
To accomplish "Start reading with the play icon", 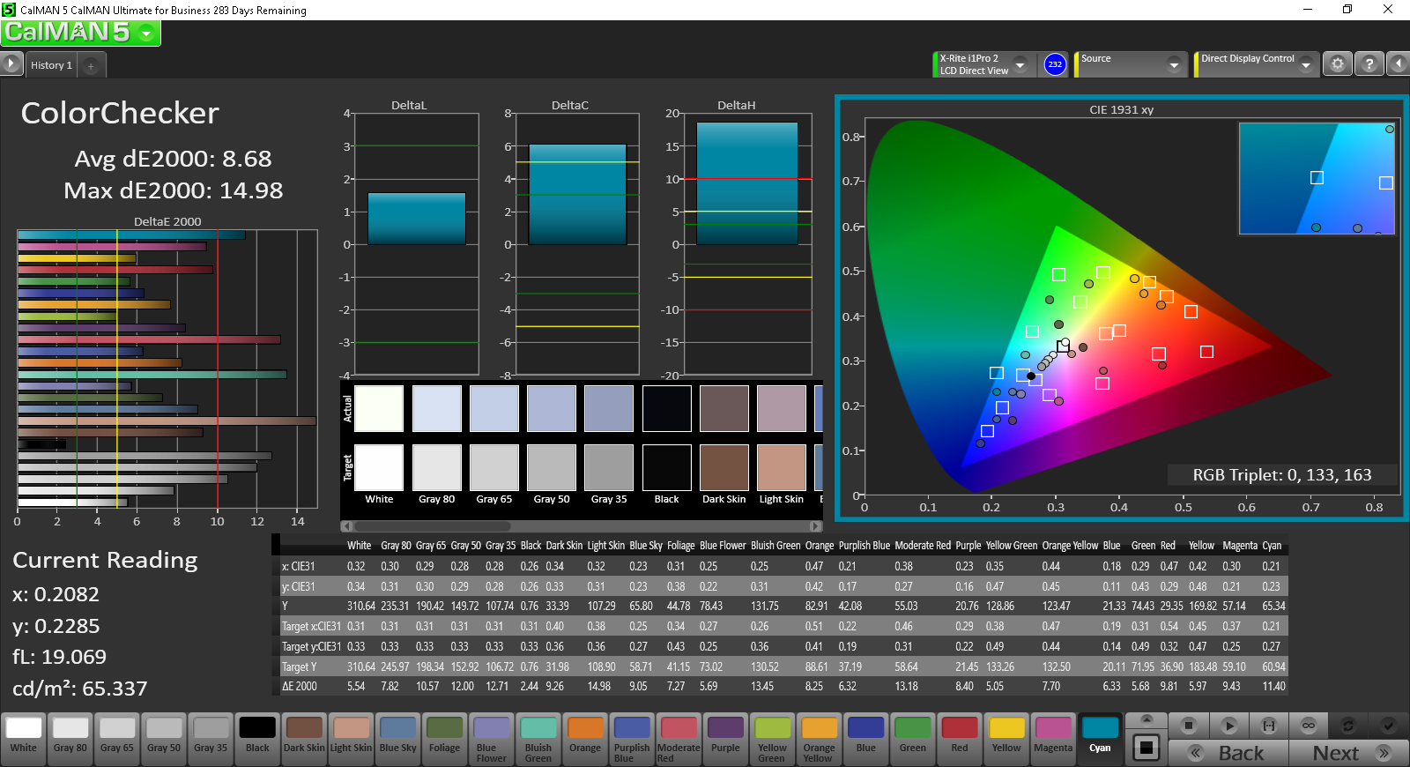I will (x=1228, y=726).
